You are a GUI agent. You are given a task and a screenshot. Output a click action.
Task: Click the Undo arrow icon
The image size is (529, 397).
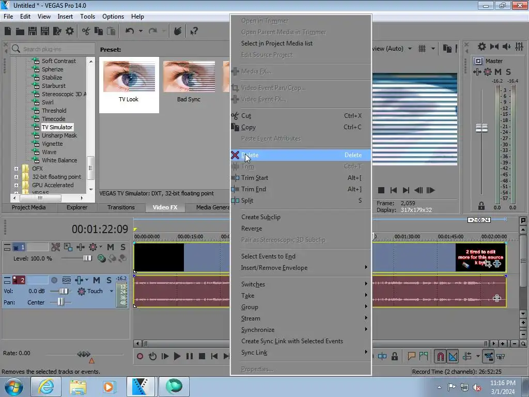[x=130, y=31]
